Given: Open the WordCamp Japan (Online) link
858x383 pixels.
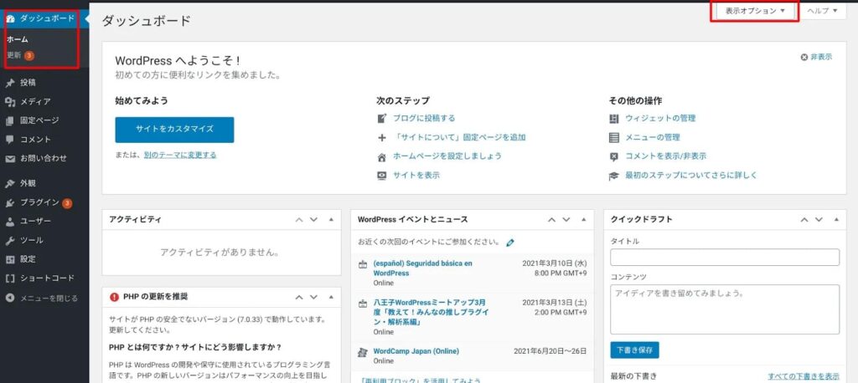Looking at the screenshot, I should click(416, 351).
